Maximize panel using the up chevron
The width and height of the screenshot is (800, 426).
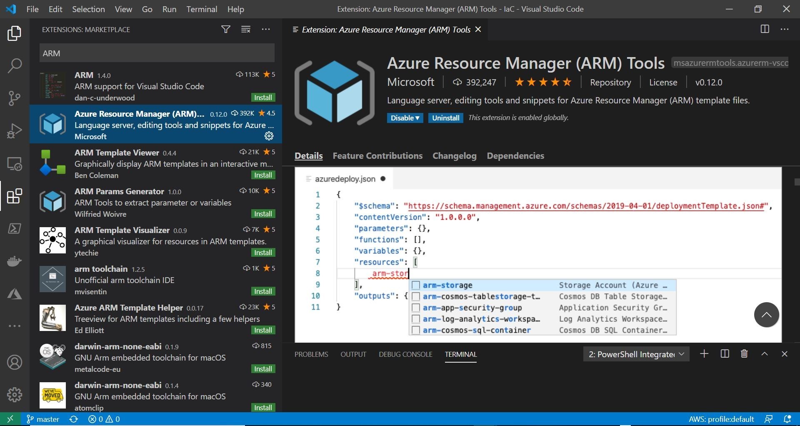[x=765, y=354]
